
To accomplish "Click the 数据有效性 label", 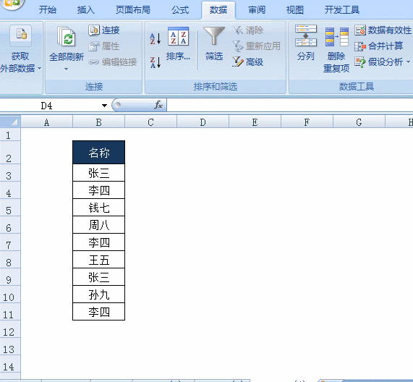I will tap(390, 30).
